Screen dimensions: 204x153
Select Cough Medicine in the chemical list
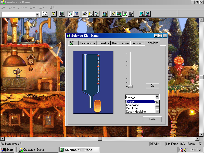tap(140, 112)
